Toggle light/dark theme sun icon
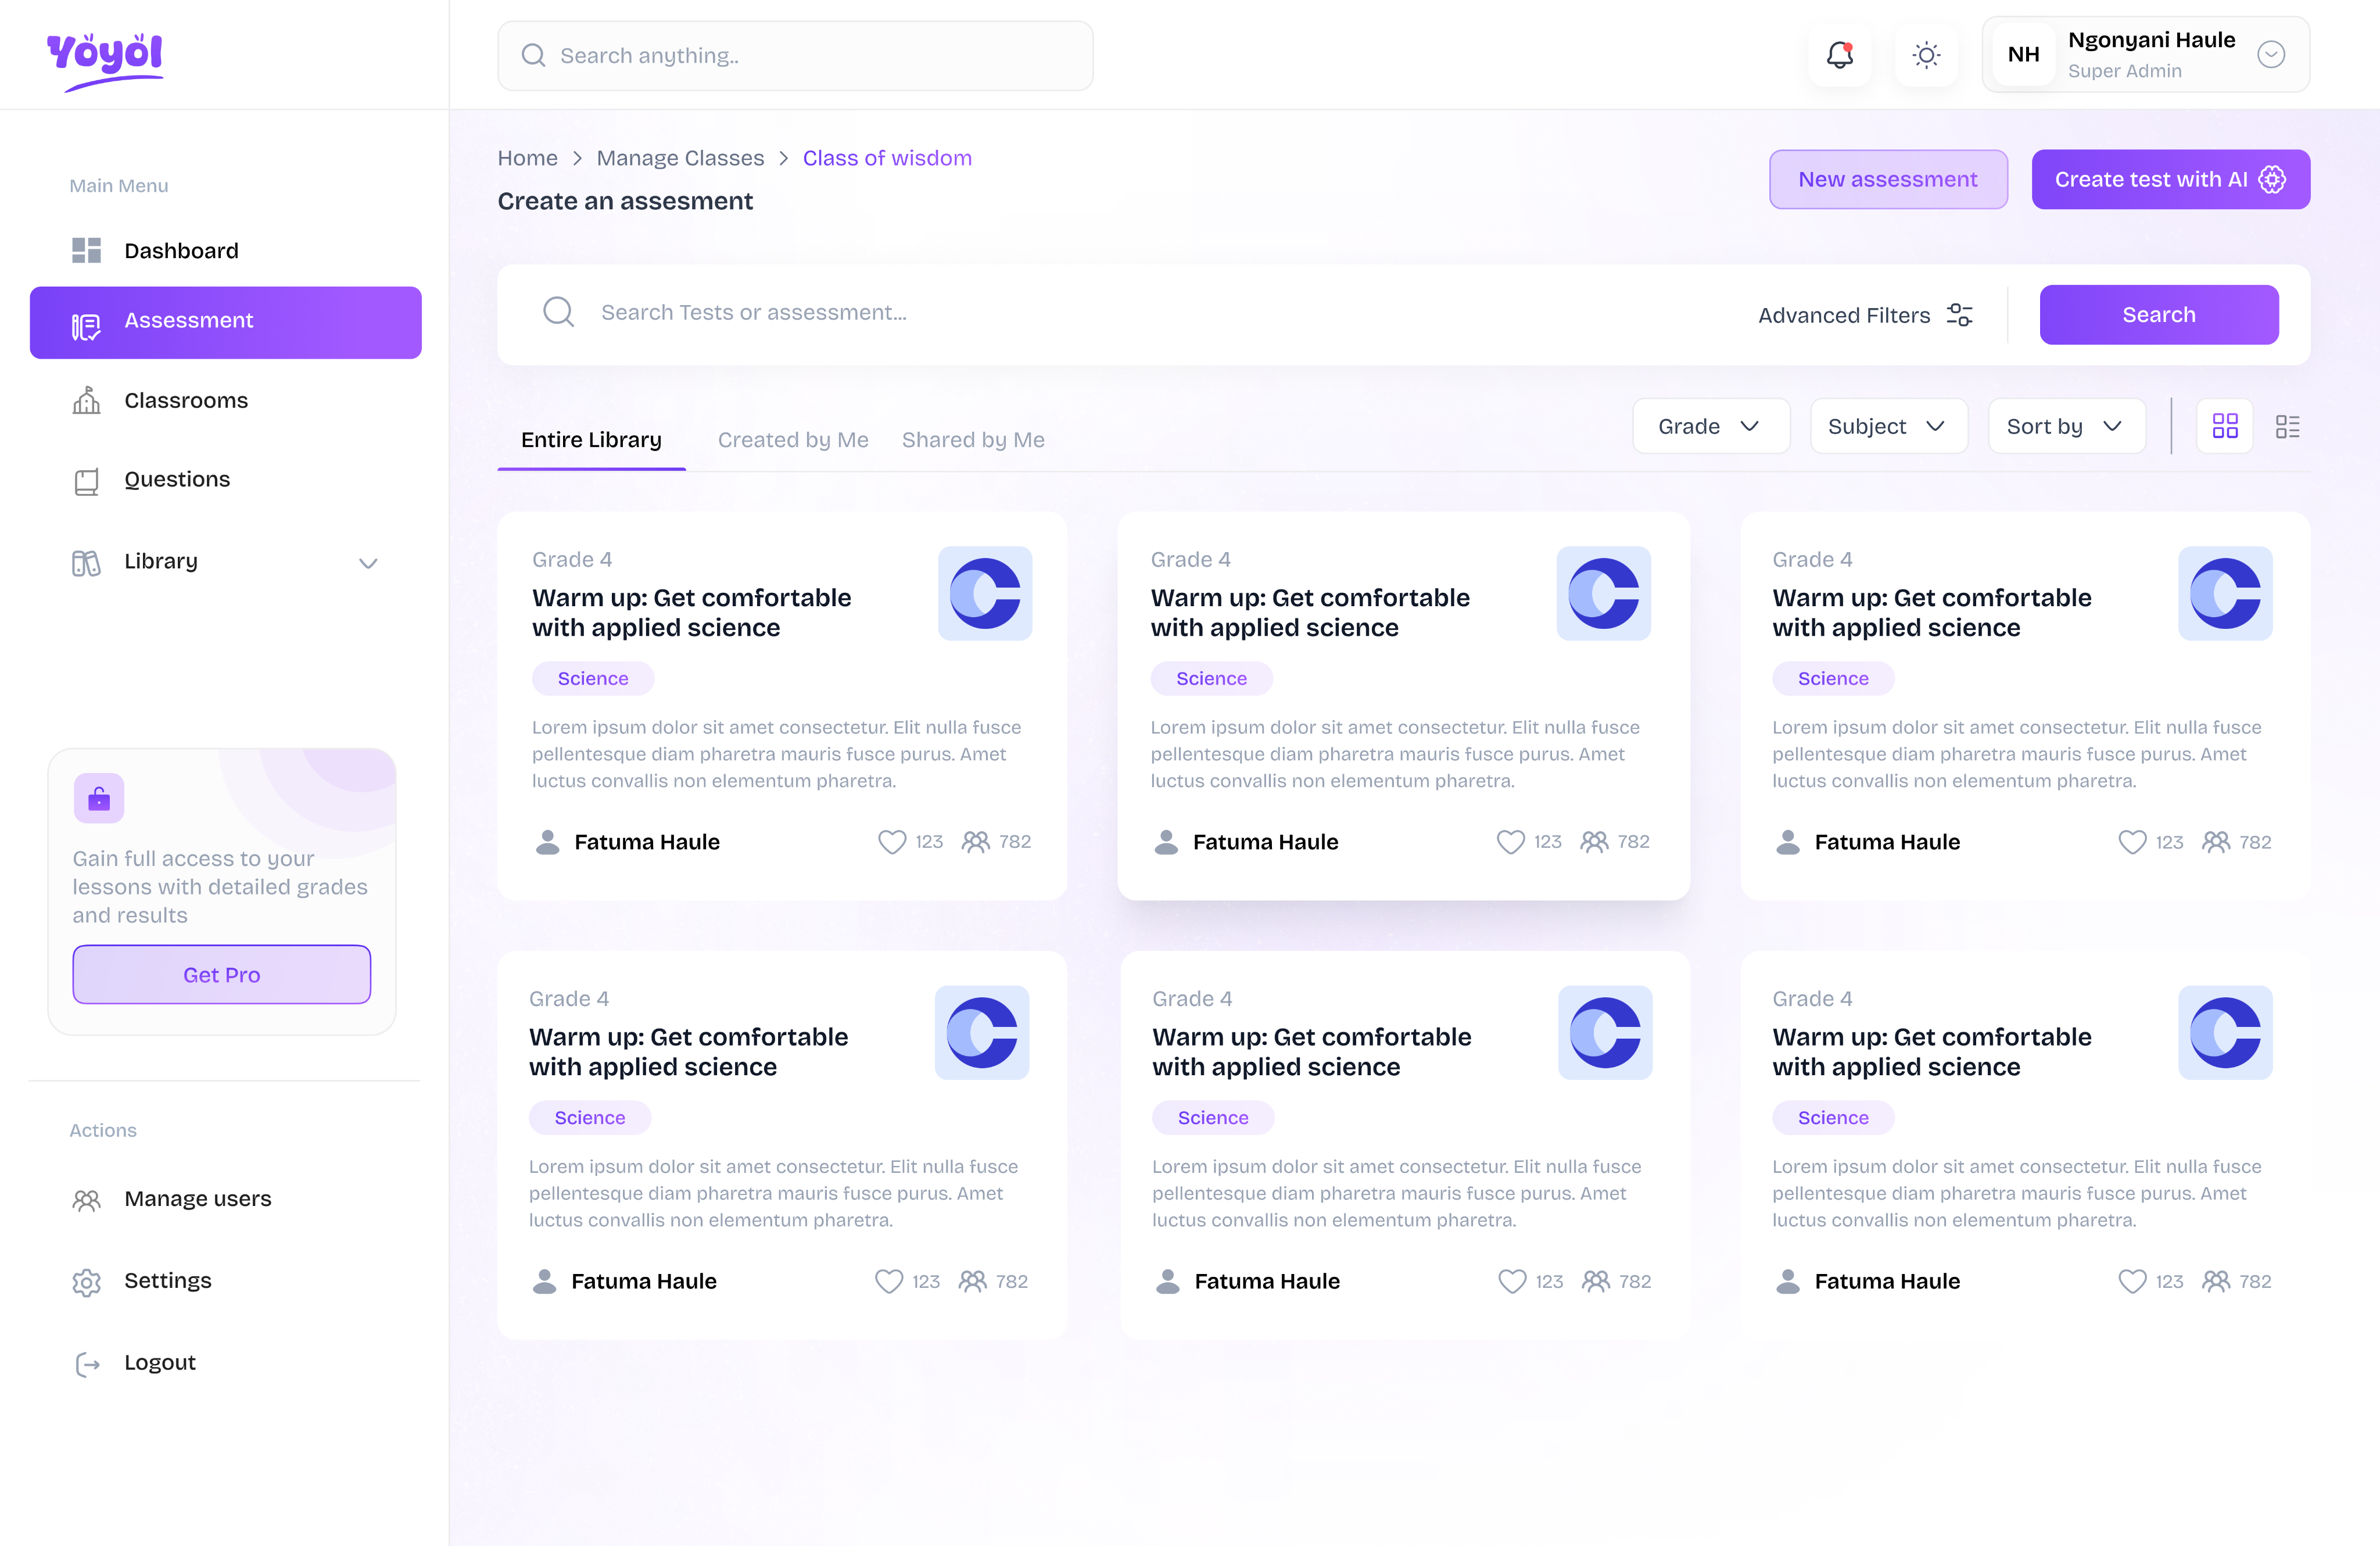The height and width of the screenshot is (1546, 2380). click(x=1926, y=55)
